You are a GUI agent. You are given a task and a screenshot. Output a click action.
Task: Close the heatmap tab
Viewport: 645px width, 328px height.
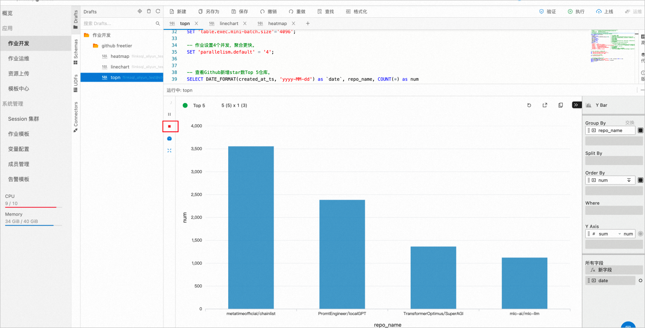pos(293,23)
